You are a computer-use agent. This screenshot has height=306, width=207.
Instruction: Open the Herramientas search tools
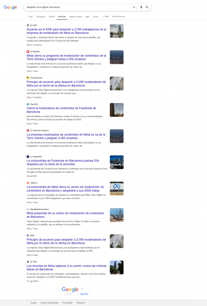pos(118,17)
